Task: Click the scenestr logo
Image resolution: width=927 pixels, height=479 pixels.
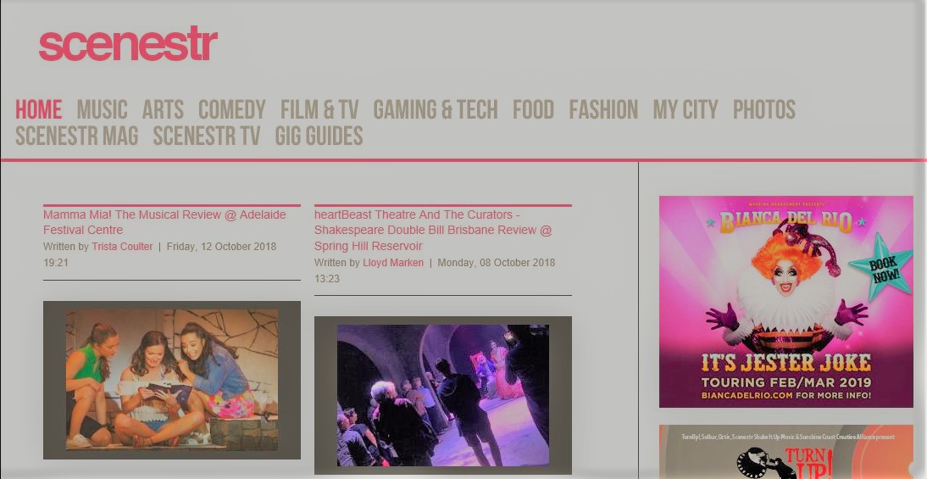Action: 128,44
